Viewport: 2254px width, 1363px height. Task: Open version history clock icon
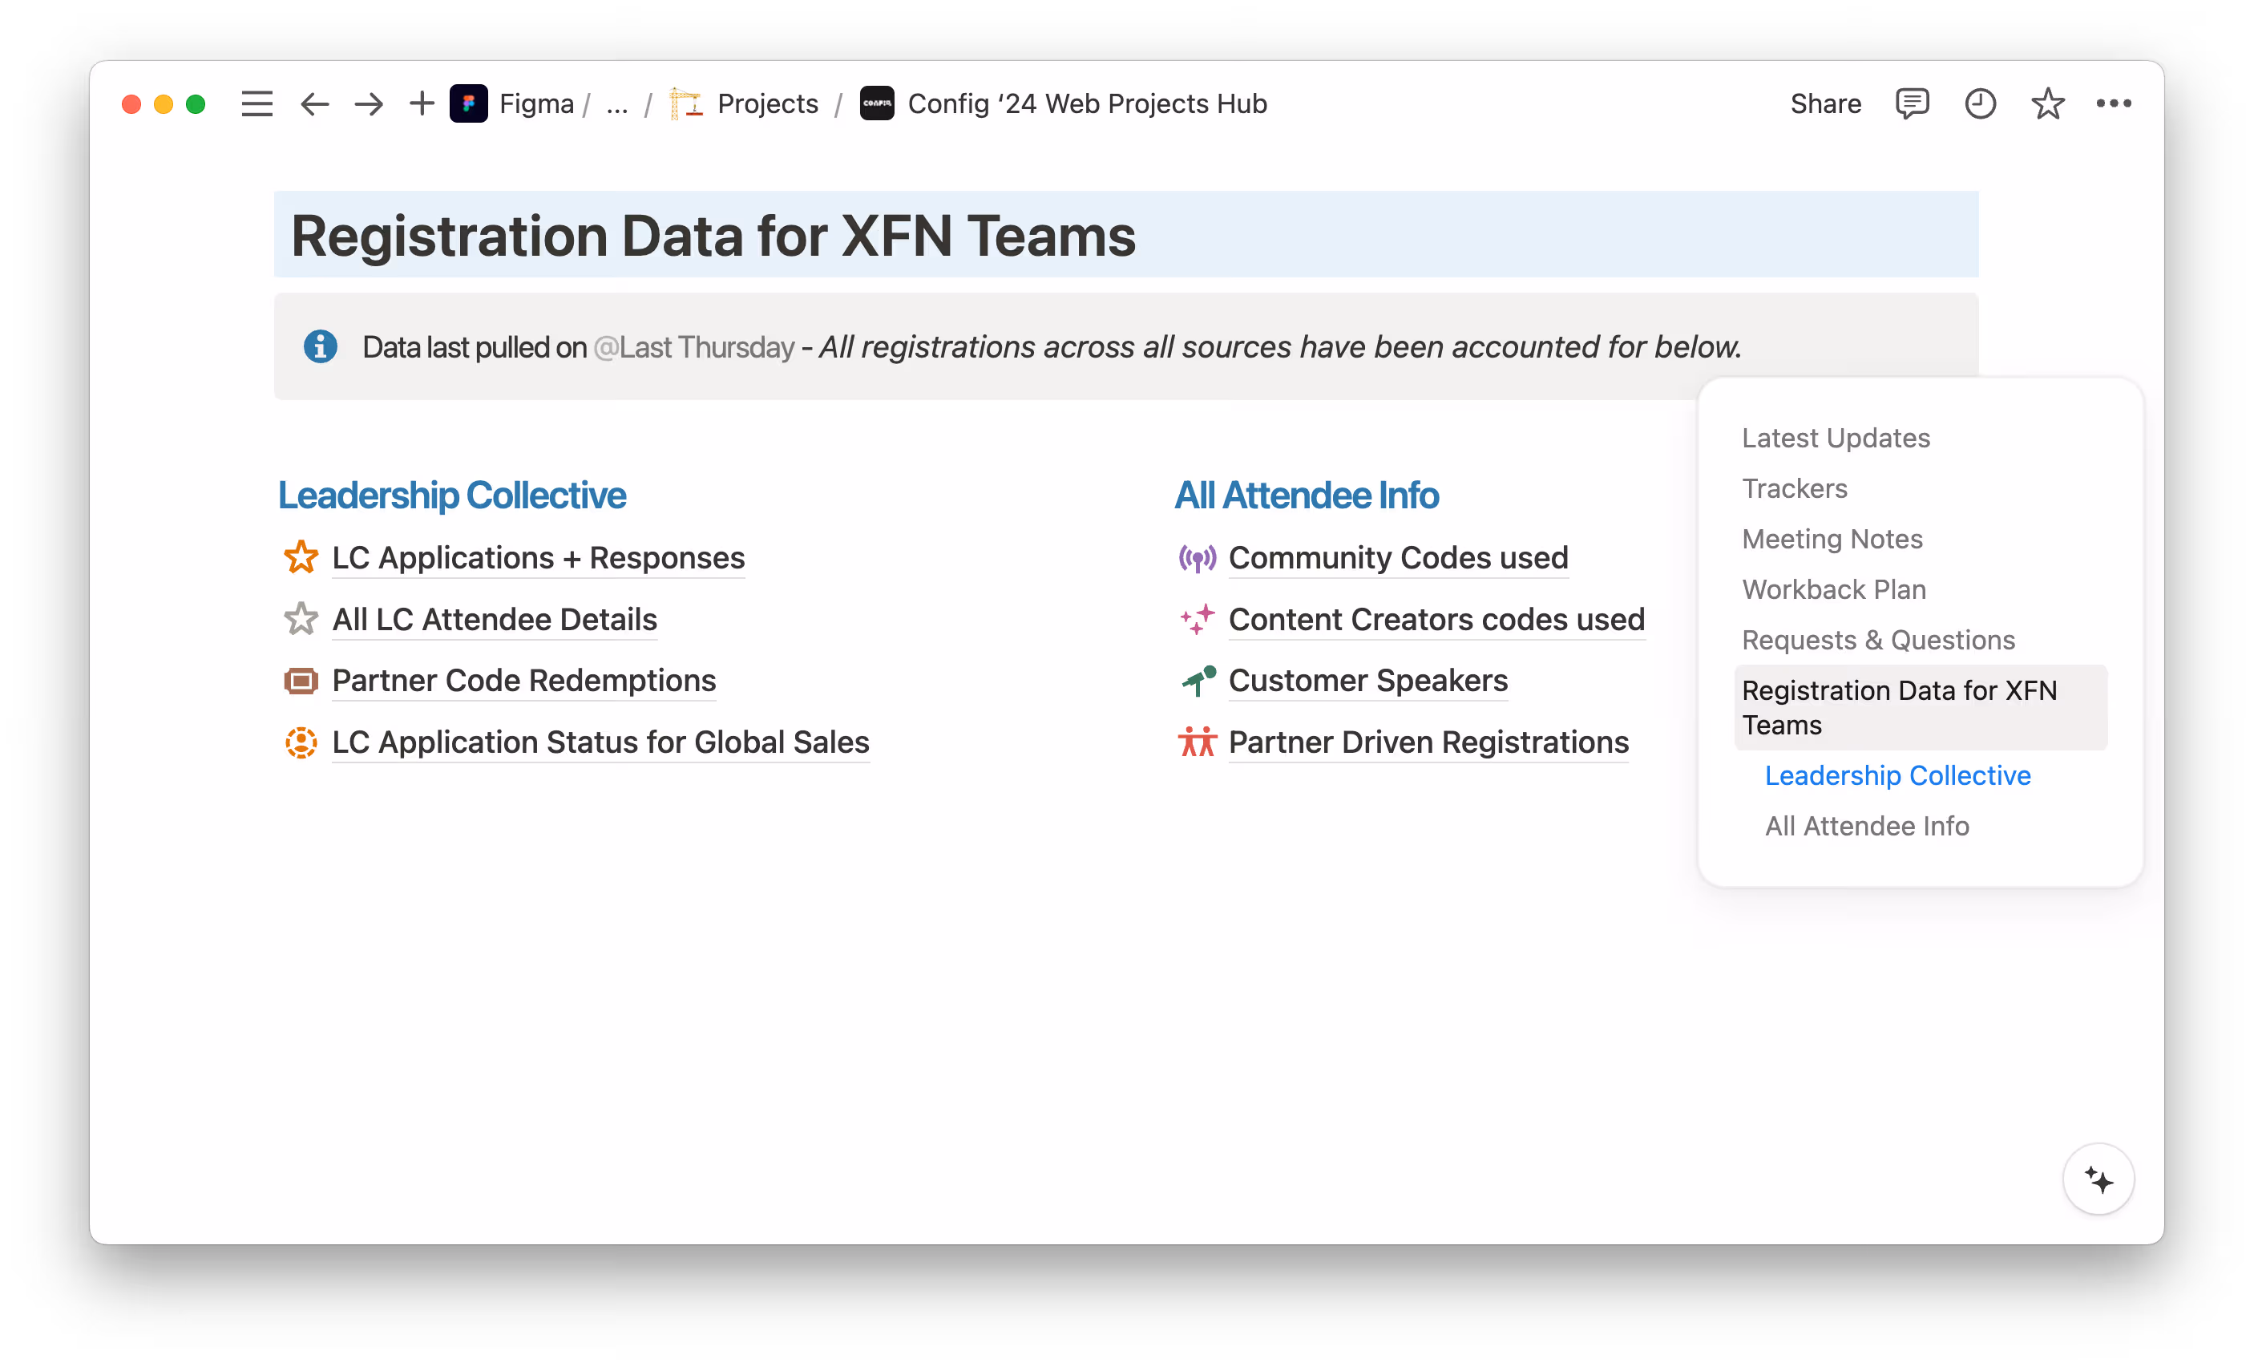(1980, 103)
